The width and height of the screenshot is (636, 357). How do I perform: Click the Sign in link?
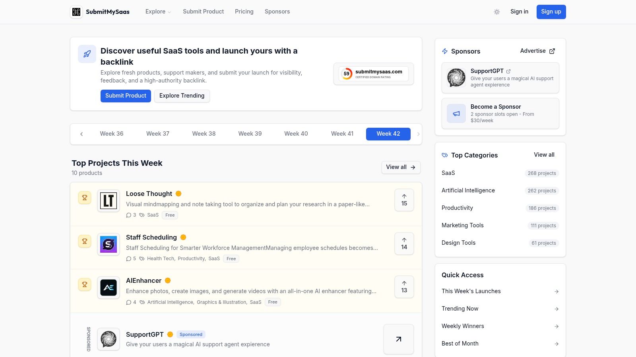[519, 12]
